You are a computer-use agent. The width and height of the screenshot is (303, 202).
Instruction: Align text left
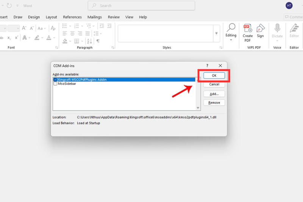[x=65, y=33]
